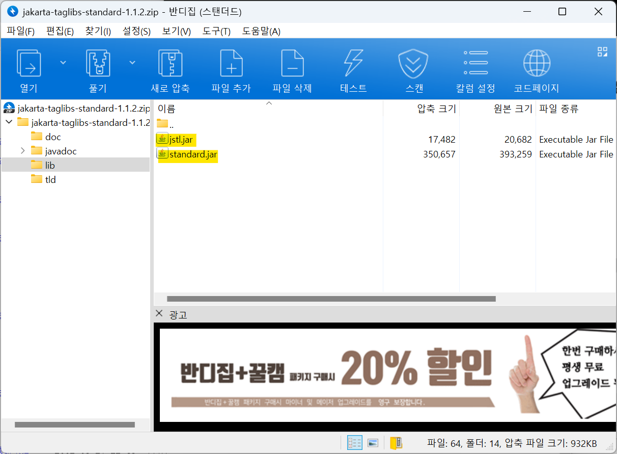Click the jakarta-taglibs-standard-1.1.2.zip root archive icon

pos(9,108)
